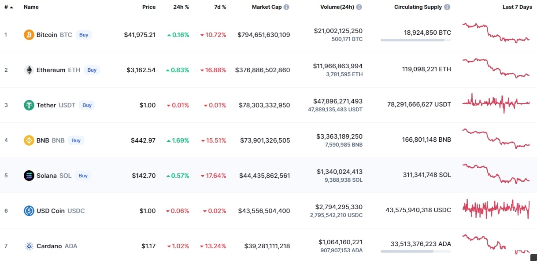Screen dimensions: 537x261
Task: Click Bitcoin 7d change 10.72%
Action: (213, 35)
